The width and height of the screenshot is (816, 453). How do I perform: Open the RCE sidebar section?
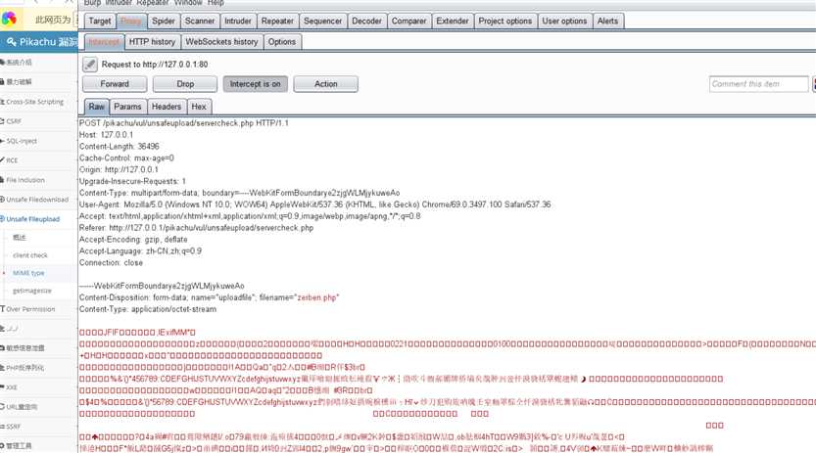pos(12,160)
